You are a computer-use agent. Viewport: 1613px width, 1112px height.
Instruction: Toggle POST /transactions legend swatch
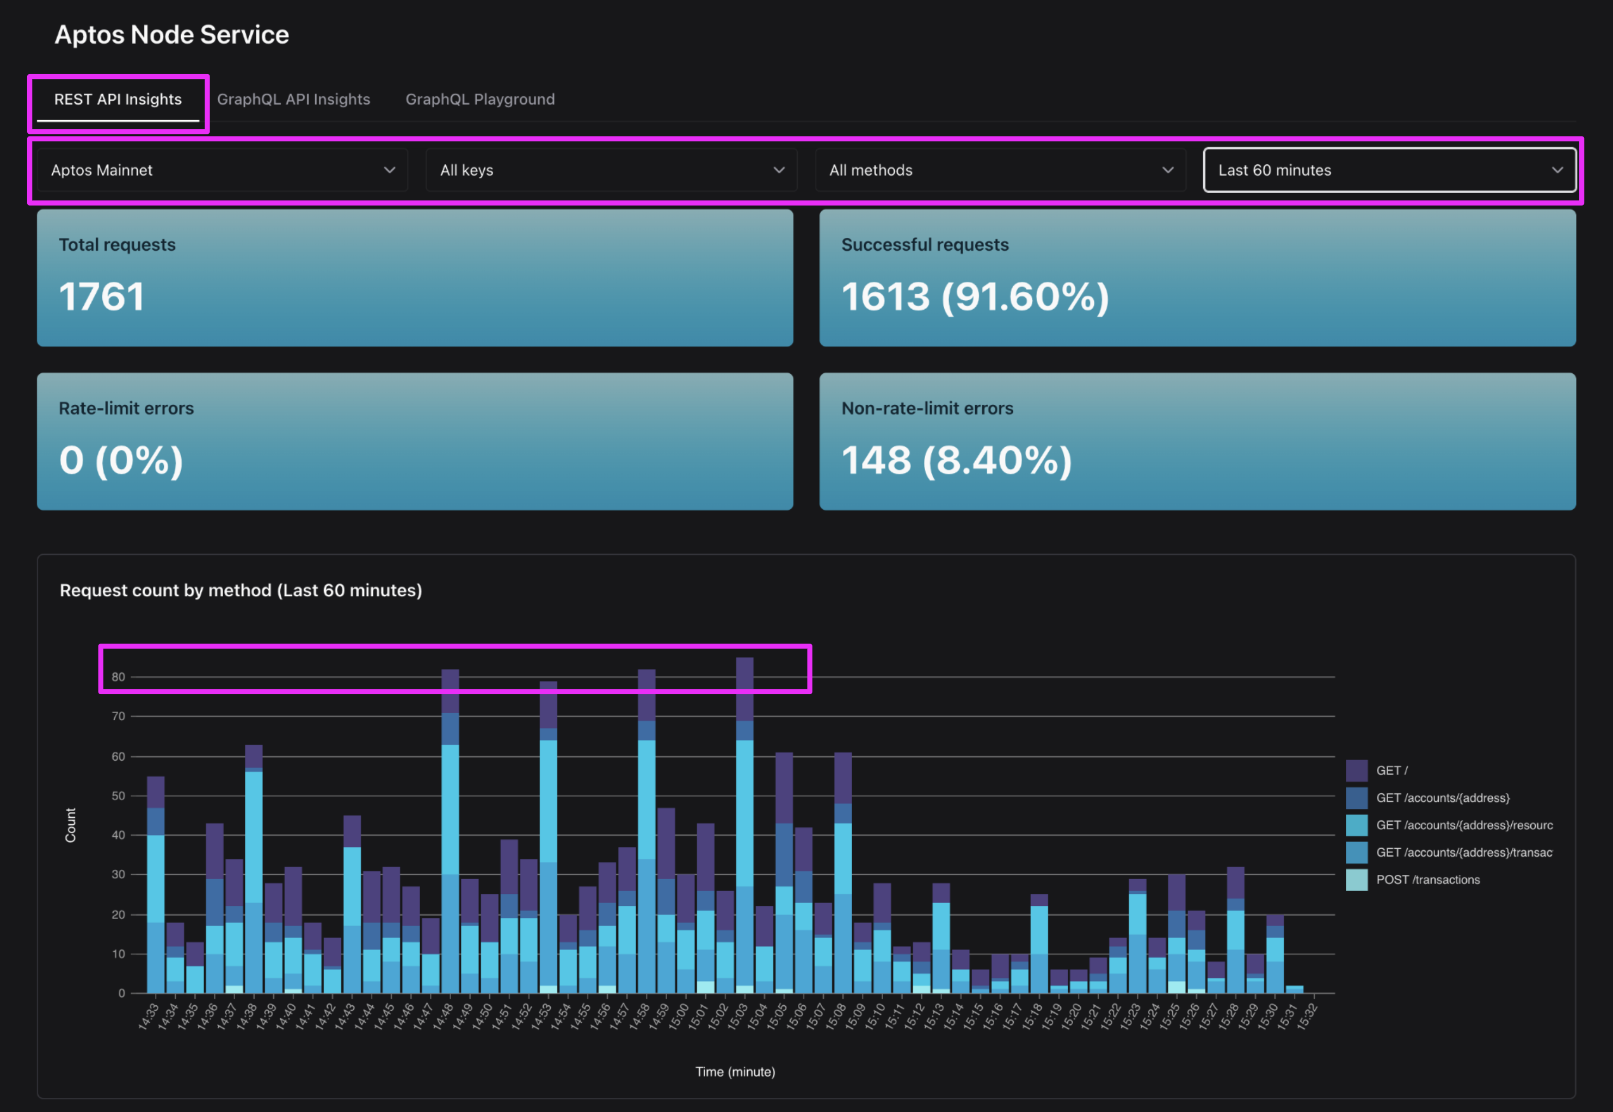(1356, 879)
